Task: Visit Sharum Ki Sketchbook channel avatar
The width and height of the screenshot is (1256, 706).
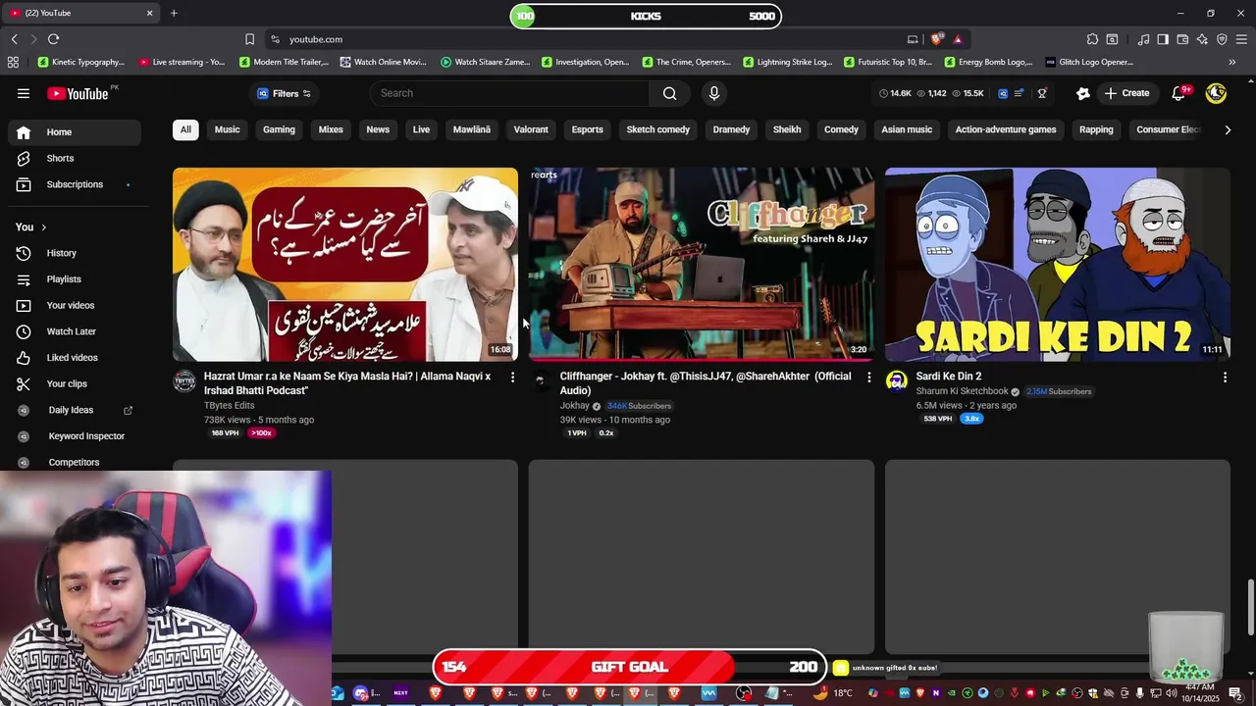Action: click(897, 381)
